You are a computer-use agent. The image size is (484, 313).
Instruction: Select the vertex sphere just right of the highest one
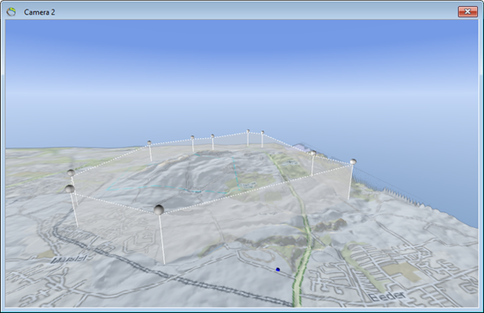coord(262,132)
